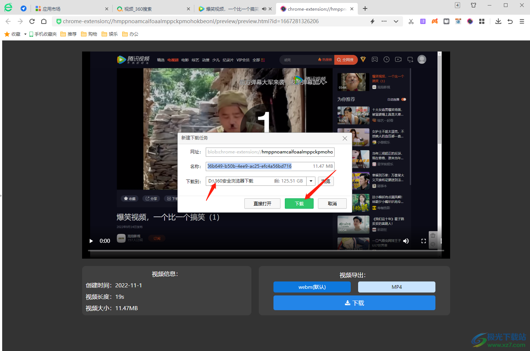This screenshot has width=530, height=351.
Task: Open the 推荐 bookmark folder
Action: tap(68, 34)
